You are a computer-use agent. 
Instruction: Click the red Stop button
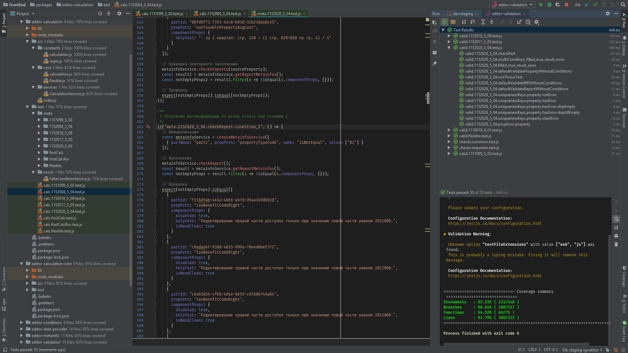click(x=567, y=5)
